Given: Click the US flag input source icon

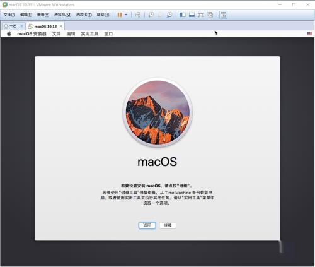Looking at the screenshot, I should pos(310,33).
